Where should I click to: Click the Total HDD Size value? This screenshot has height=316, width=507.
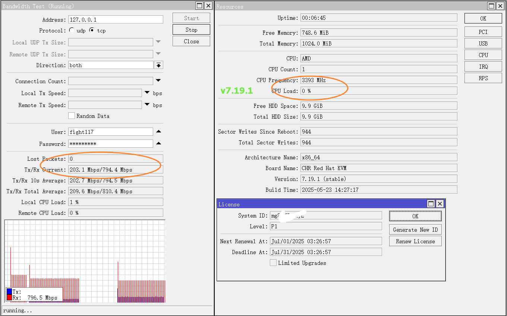379,116
